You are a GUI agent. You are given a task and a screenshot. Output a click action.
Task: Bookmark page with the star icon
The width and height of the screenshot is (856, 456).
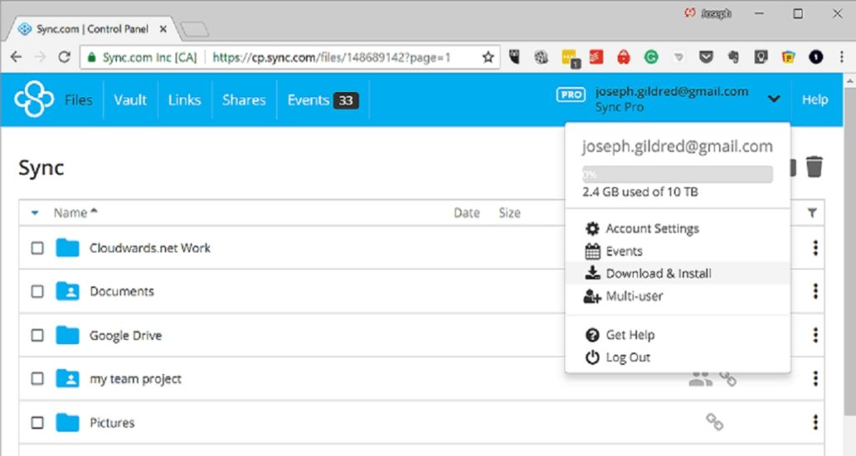coord(488,58)
